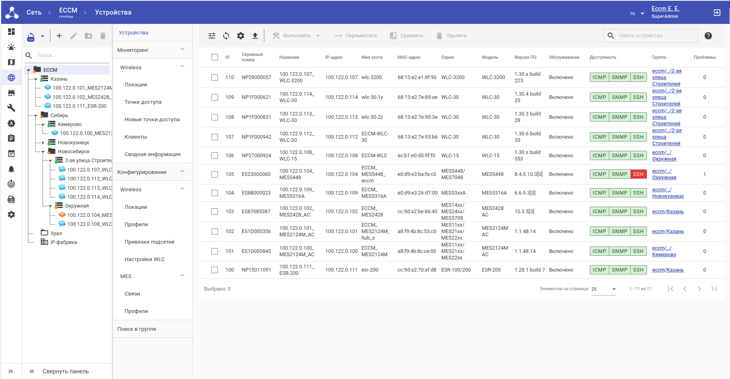Screen dimensions: 730x379
Task: Check the row for device ID 109
Action: click(x=215, y=97)
